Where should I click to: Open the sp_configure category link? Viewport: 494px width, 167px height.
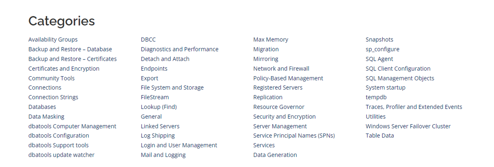pyautogui.click(x=383, y=49)
